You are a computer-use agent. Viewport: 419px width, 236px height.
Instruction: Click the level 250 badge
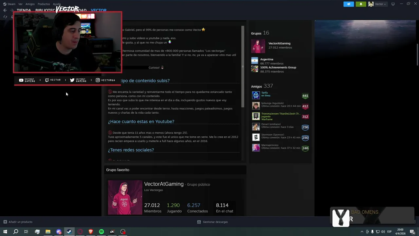[x=305, y=138]
